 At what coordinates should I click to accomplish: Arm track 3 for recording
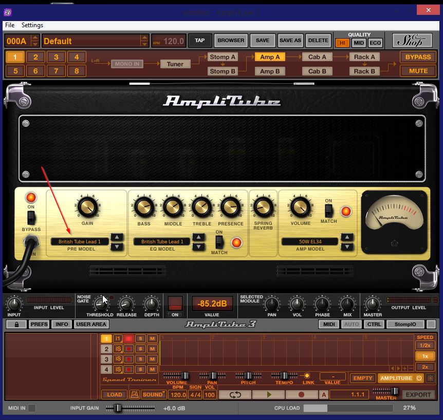pos(128,359)
